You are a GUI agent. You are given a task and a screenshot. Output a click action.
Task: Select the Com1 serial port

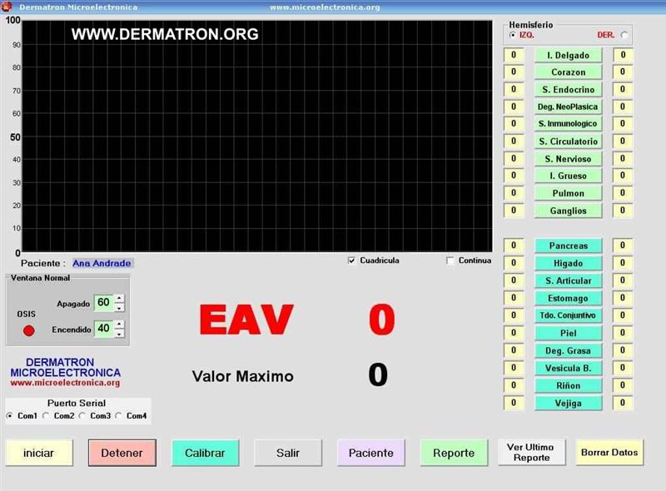point(9,416)
